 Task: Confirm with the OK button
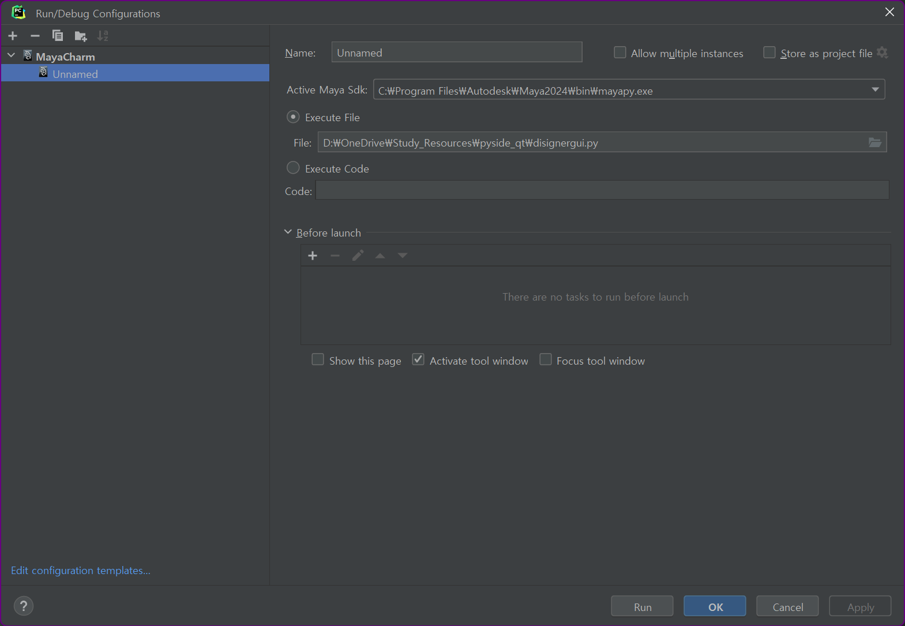pos(715,606)
